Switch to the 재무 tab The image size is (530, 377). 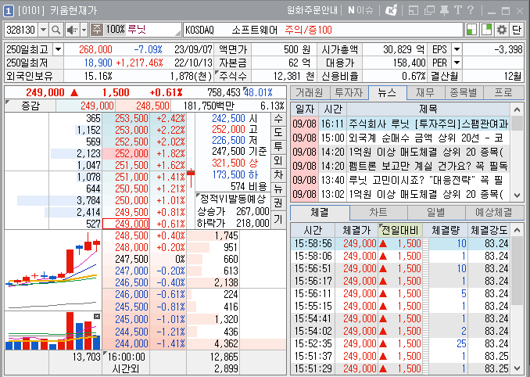425,92
